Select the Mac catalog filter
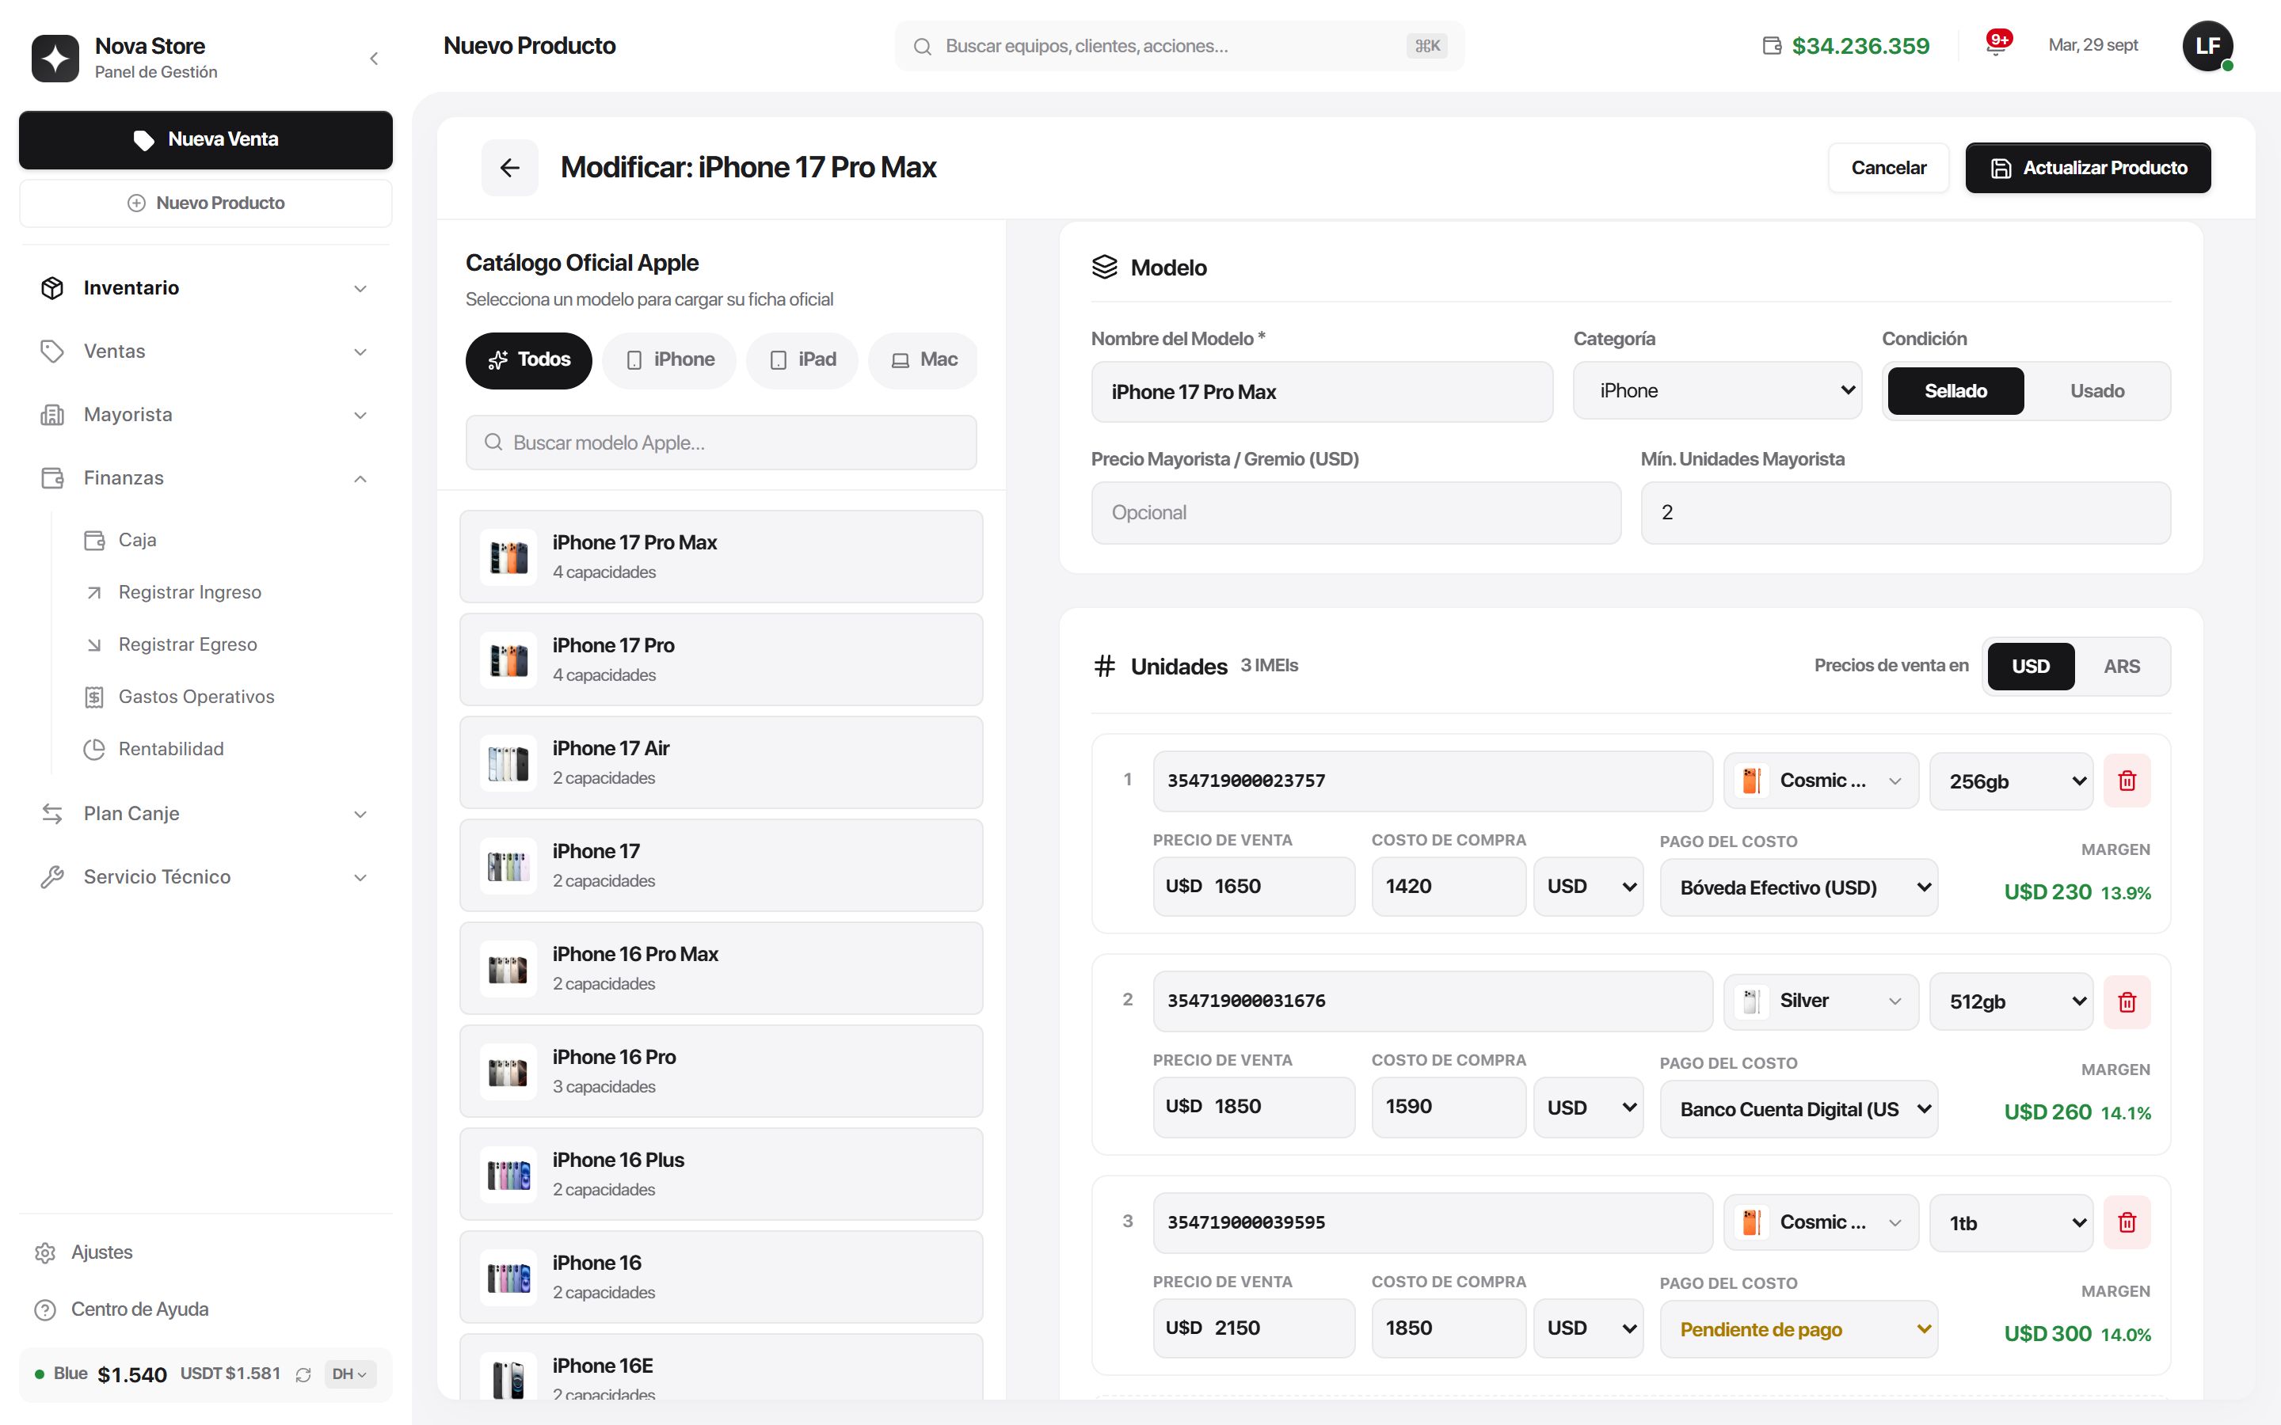 pyautogui.click(x=923, y=360)
